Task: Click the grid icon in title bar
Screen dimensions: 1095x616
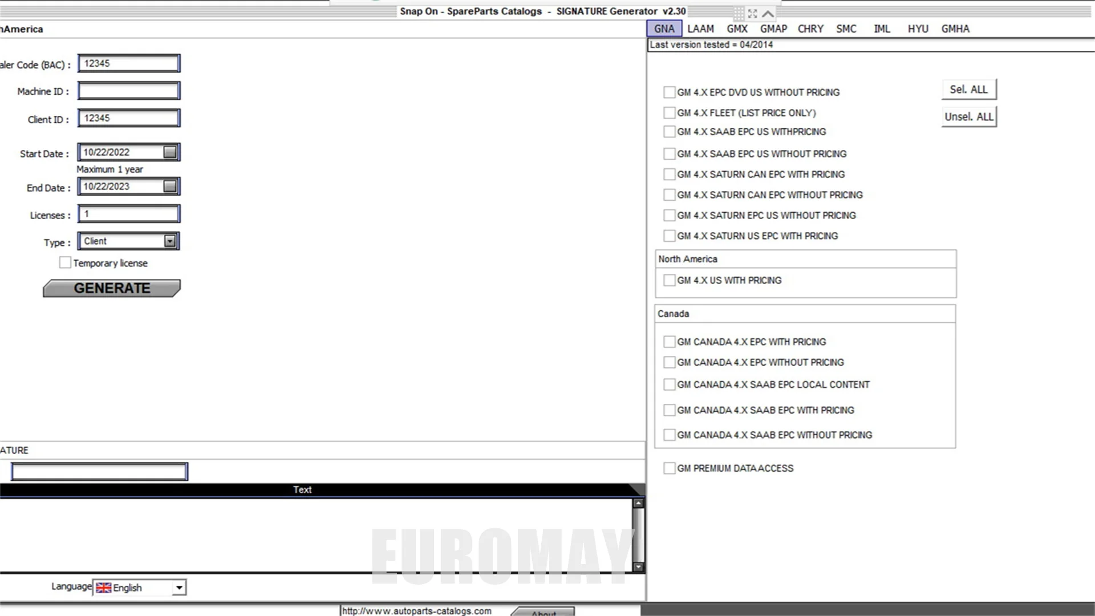Action: 739,14
